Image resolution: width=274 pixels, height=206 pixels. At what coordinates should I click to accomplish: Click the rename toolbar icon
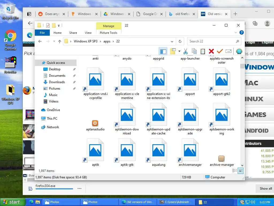point(229,51)
